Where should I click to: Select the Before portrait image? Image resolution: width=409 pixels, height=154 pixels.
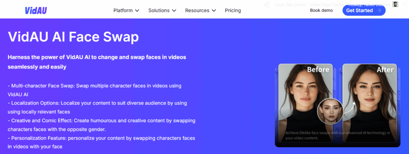(x=306, y=103)
